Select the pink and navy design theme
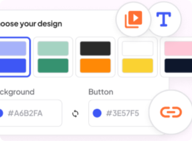This screenshot has width=192, height=141. [176, 57]
